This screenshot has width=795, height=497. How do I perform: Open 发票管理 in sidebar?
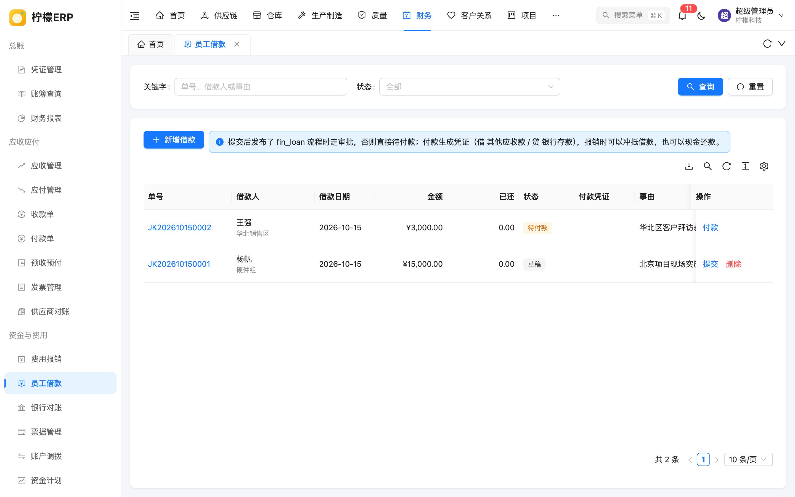coord(60,287)
